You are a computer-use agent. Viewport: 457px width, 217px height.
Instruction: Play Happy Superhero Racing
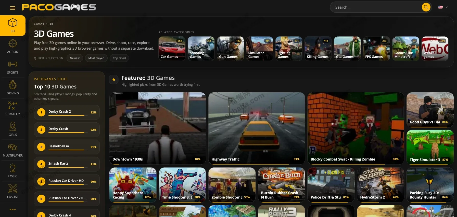coord(133,185)
